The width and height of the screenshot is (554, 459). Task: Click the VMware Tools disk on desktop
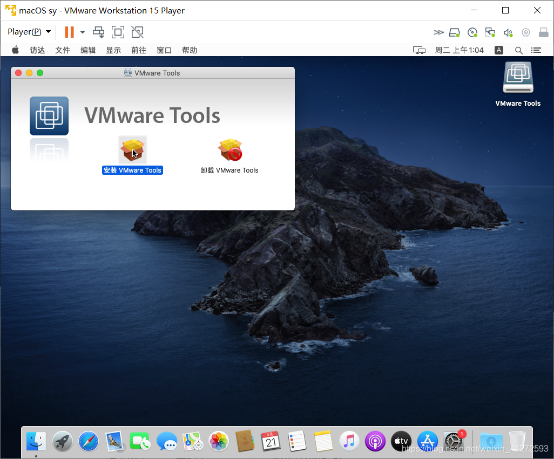(518, 79)
